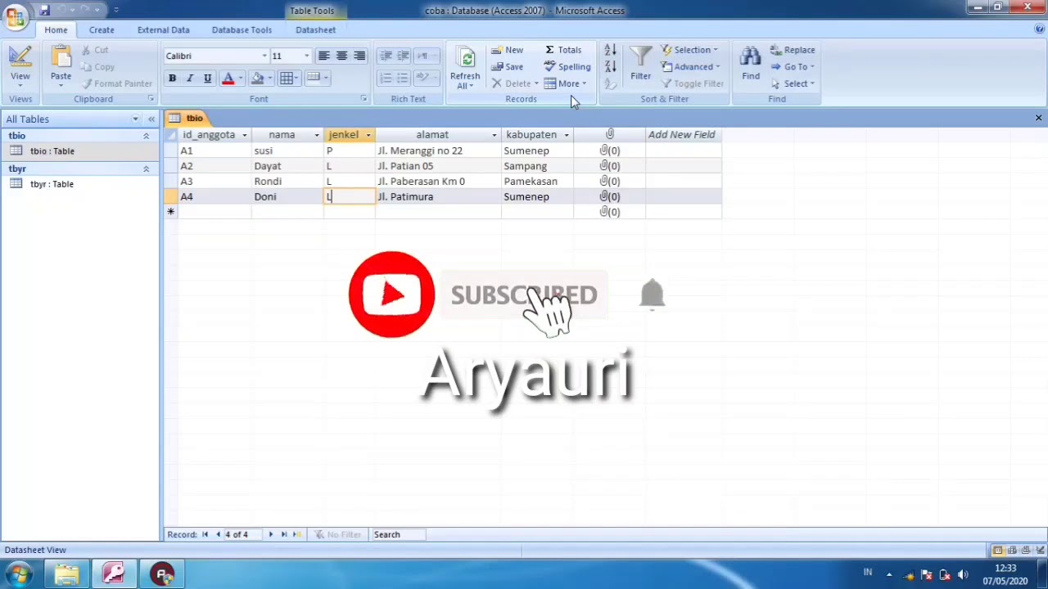Click the current record number box
Viewport: 1048px width, 589px height.
242,535
